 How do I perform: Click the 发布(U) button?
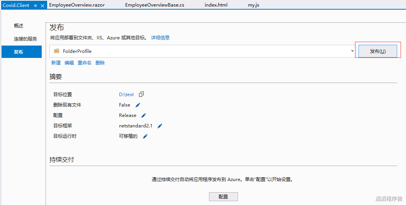pyautogui.click(x=378, y=51)
